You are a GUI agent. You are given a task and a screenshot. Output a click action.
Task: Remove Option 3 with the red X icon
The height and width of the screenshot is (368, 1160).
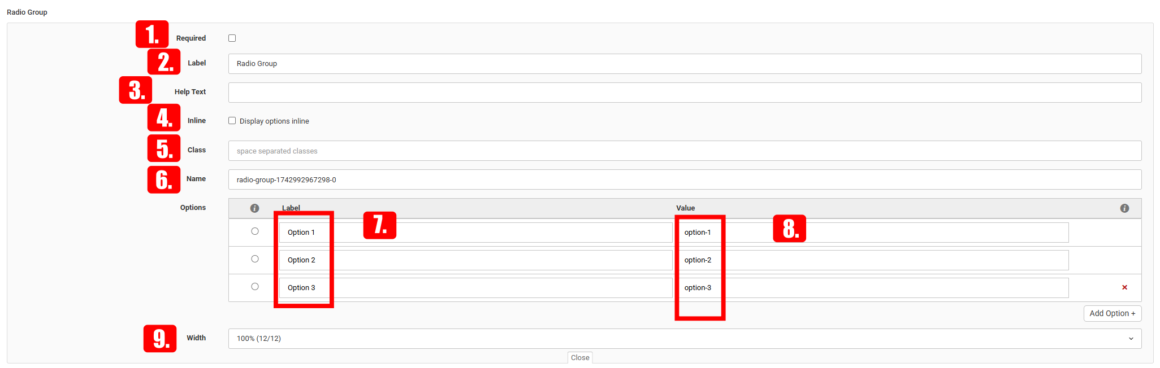pyautogui.click(x=1124, y=287)
